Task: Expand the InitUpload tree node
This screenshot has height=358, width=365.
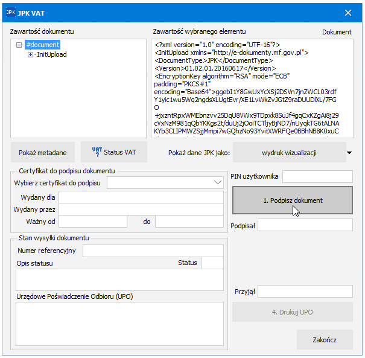Action: (x=30, y=55)
